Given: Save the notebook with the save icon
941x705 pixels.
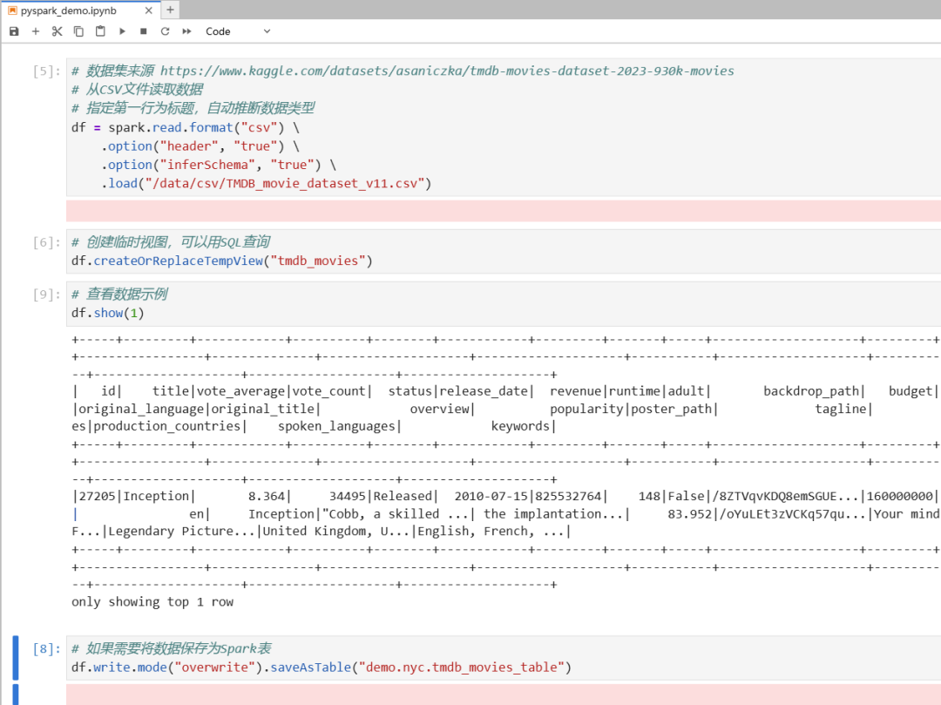Looking at the screenshot, I should [14, 31].
